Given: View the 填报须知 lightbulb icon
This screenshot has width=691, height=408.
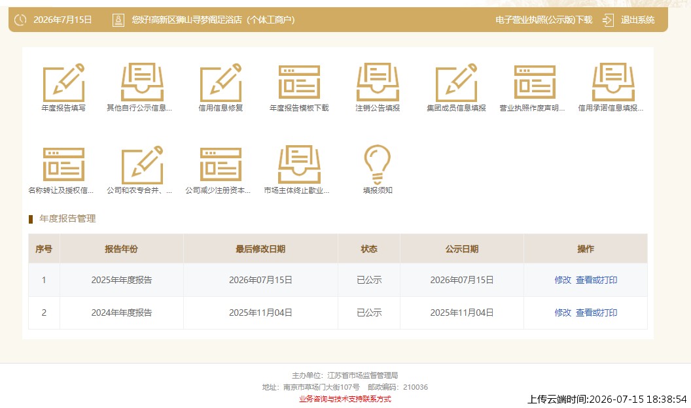Looking at the screenshot, I should pyautogui.click(x=378, y=165).
